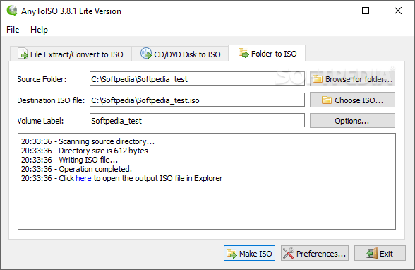415x270 pixels.
Task: Click the 'Volume Label:' label
Action: [x=40, y=121]
